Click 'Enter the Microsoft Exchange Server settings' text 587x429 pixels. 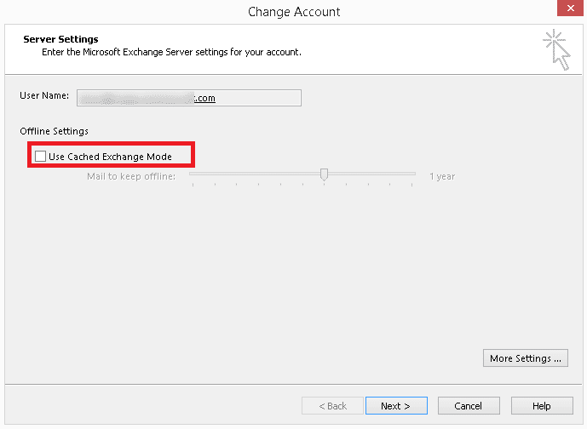click(x=171, y=52)
